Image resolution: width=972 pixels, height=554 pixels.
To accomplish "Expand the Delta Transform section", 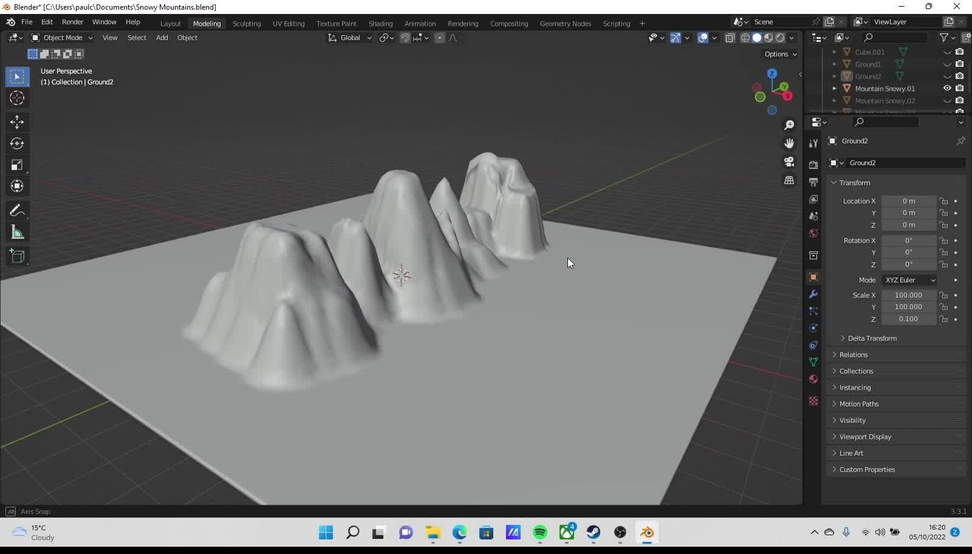I will tap(872, 338).
